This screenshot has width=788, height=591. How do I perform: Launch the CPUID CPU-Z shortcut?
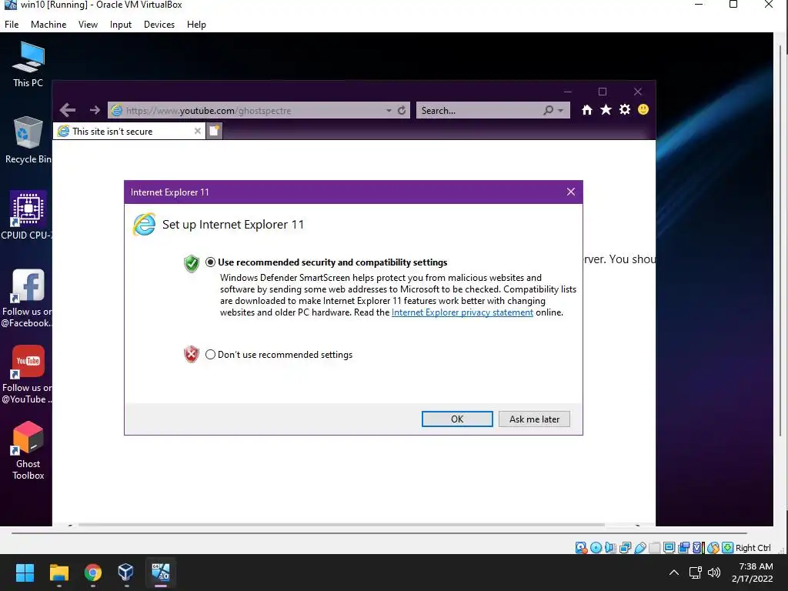[26, 215]
